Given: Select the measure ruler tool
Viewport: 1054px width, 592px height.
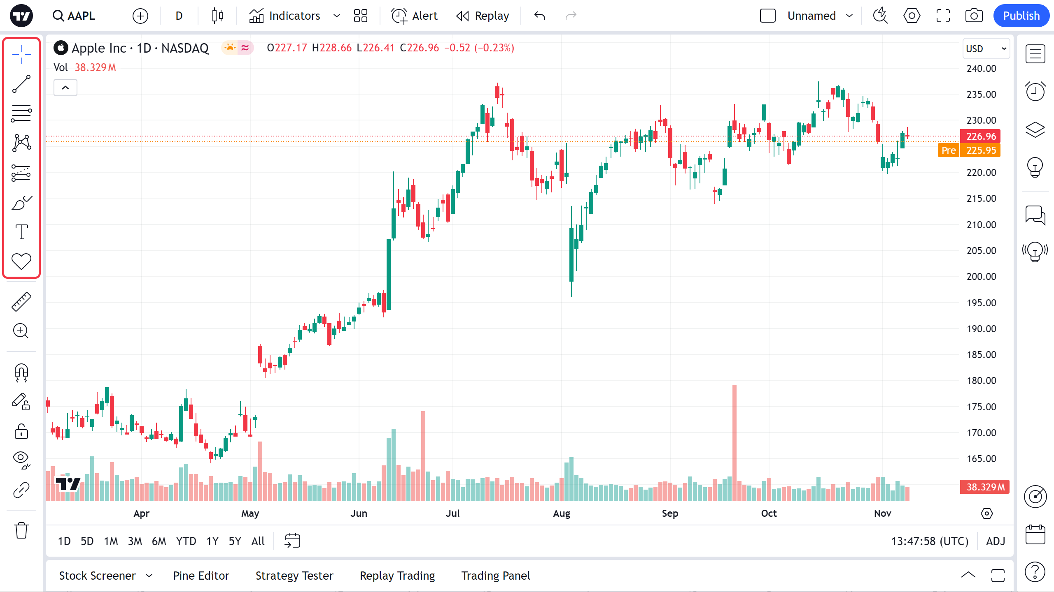Looking at the screenshot, I should tap(21, 301).
